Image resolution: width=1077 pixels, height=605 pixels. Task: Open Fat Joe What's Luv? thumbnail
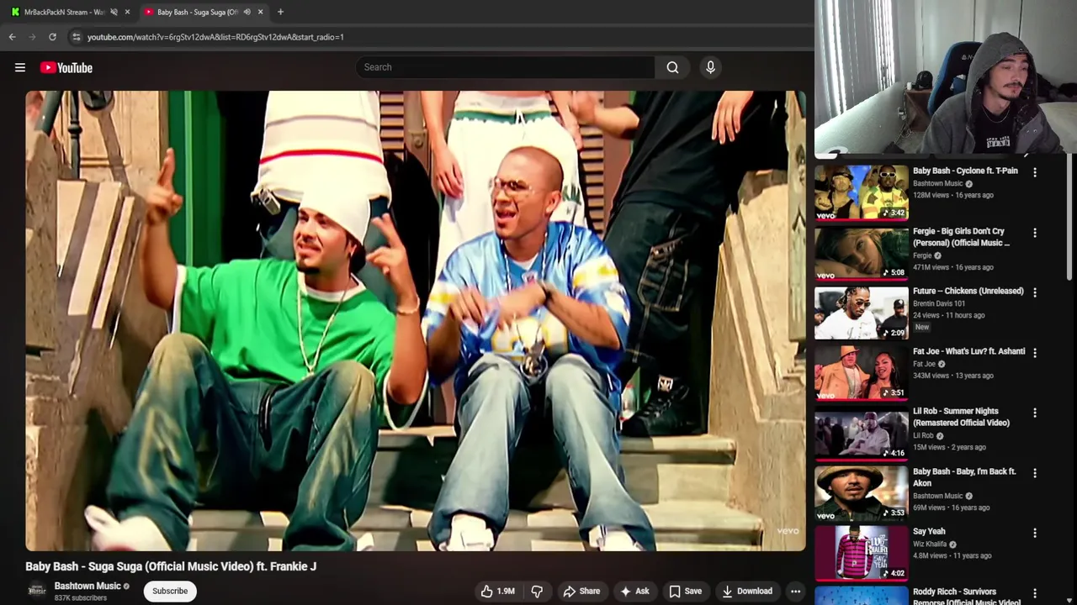tap(861, 373)
